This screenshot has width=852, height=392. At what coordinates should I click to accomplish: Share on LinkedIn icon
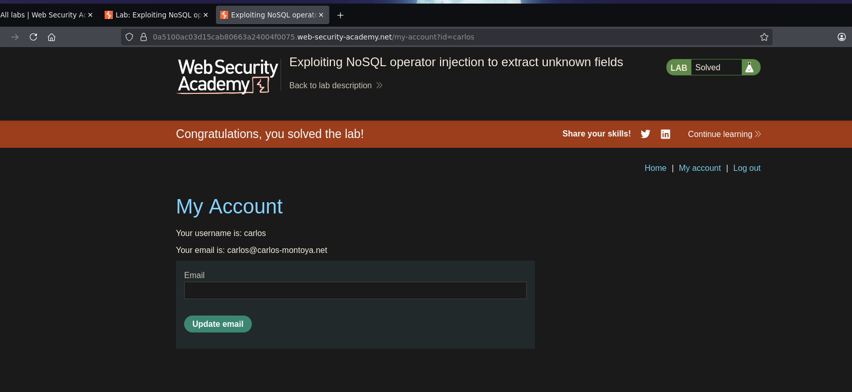click(665, 134)
